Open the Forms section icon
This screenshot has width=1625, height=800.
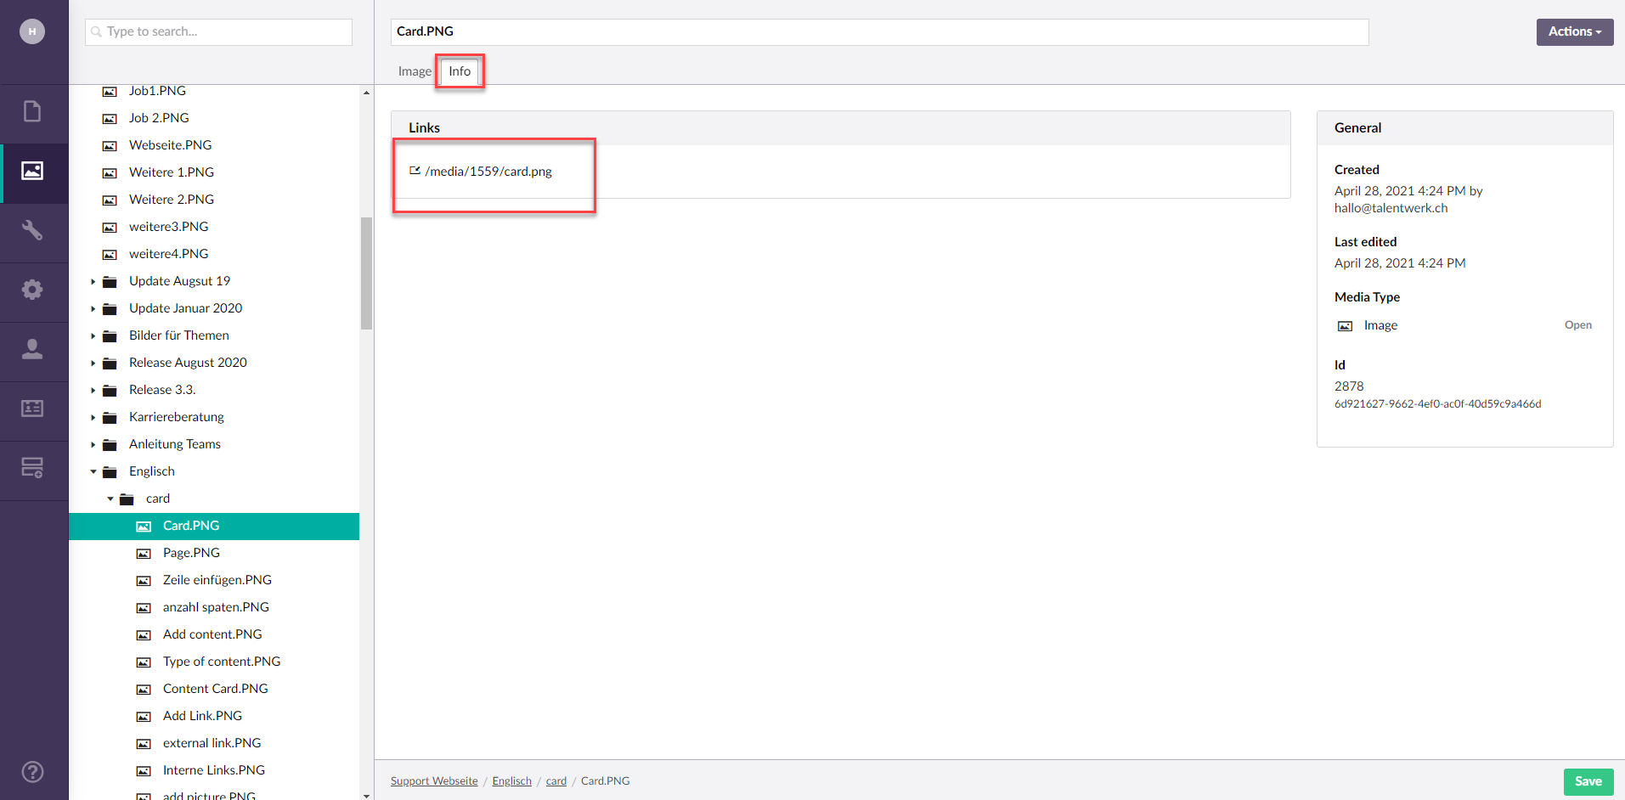32,468
